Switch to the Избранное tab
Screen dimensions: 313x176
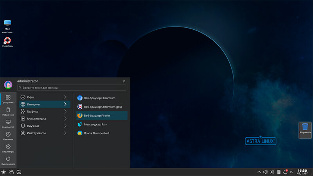point(8,111)
